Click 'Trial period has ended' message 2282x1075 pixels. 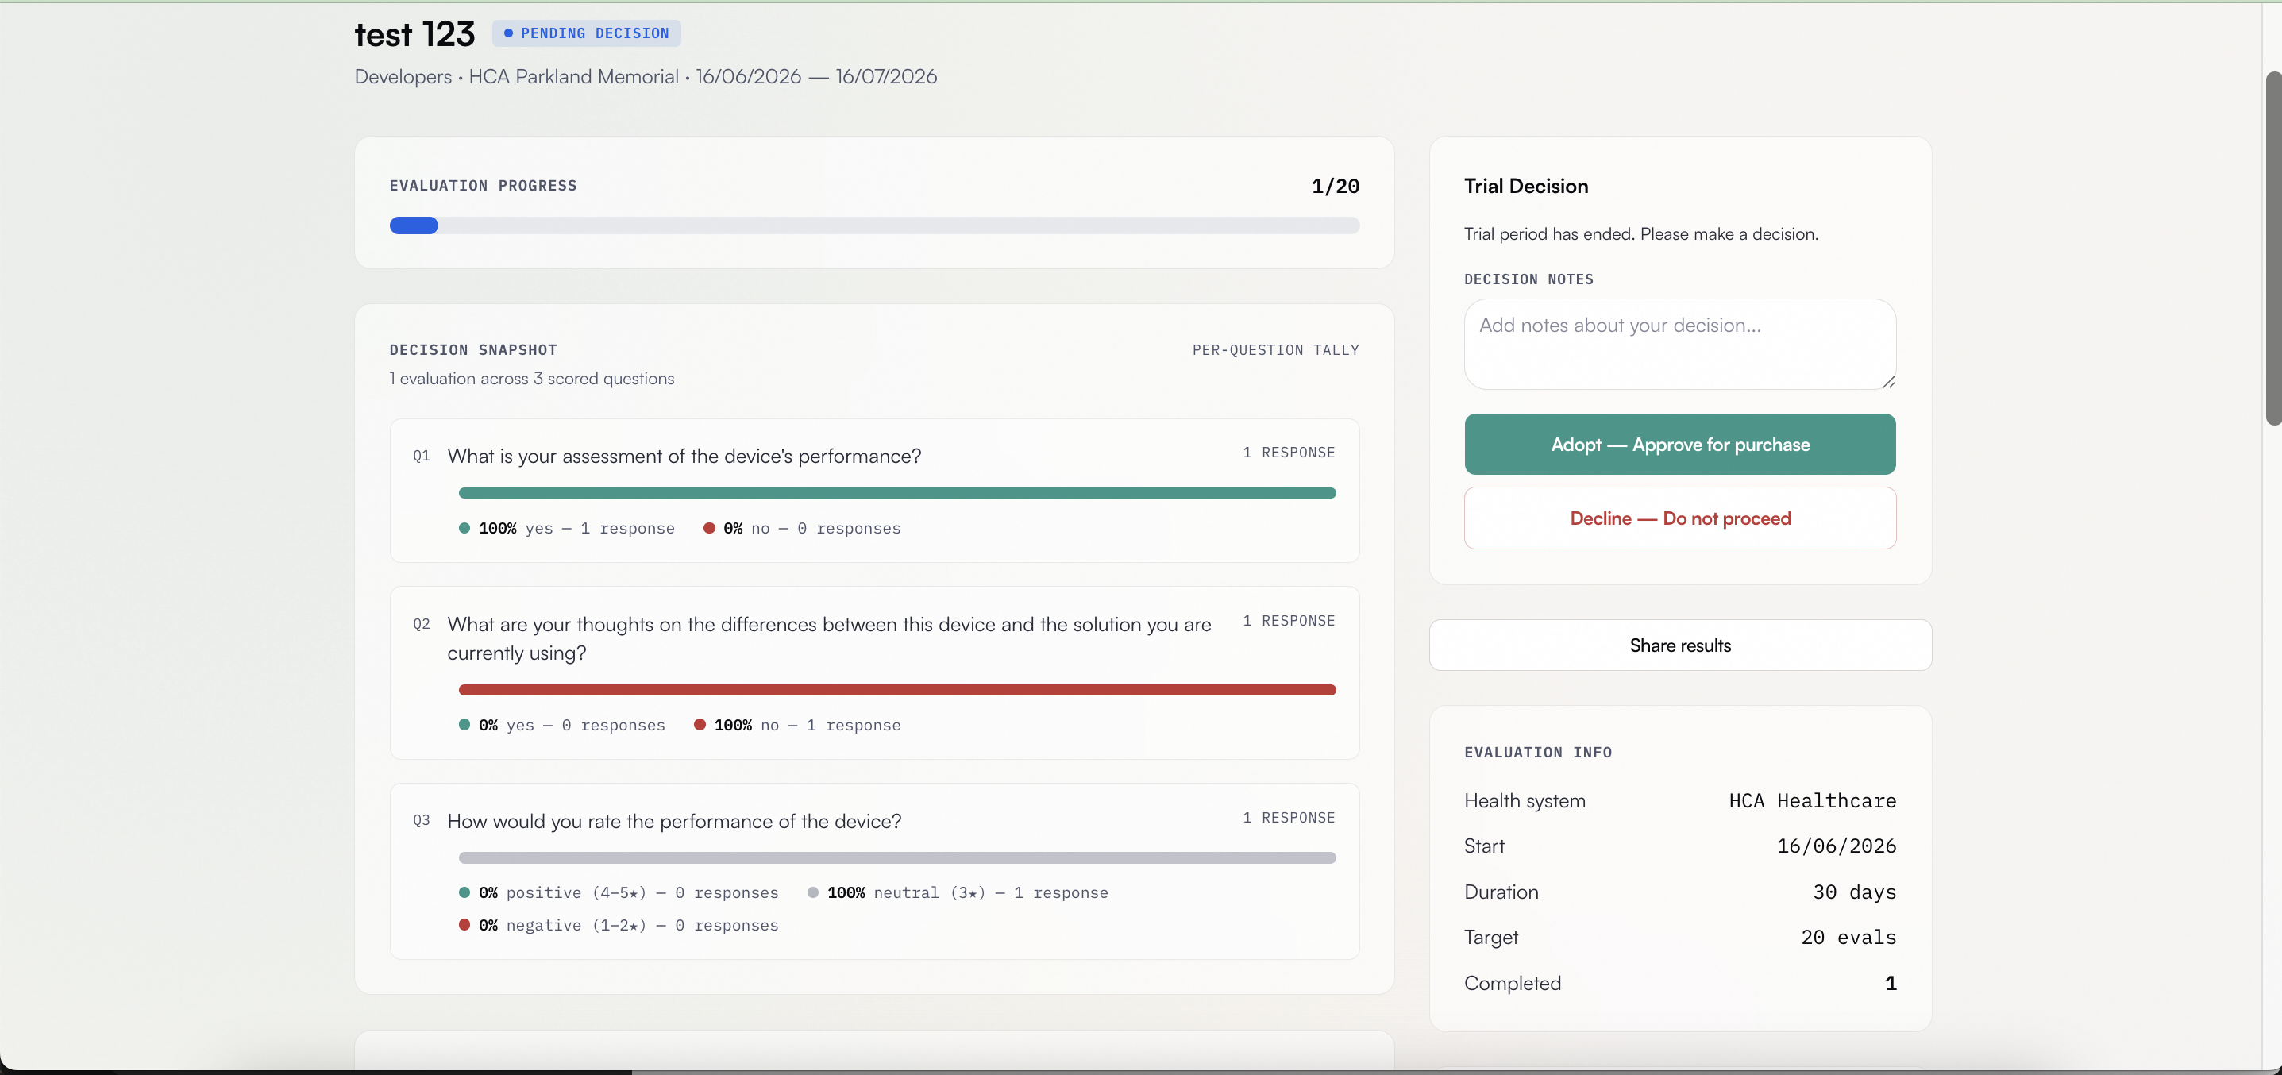1640,233
